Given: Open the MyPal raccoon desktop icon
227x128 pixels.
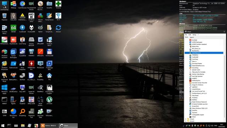Looking at the screenshot, I should pos(40,29).
